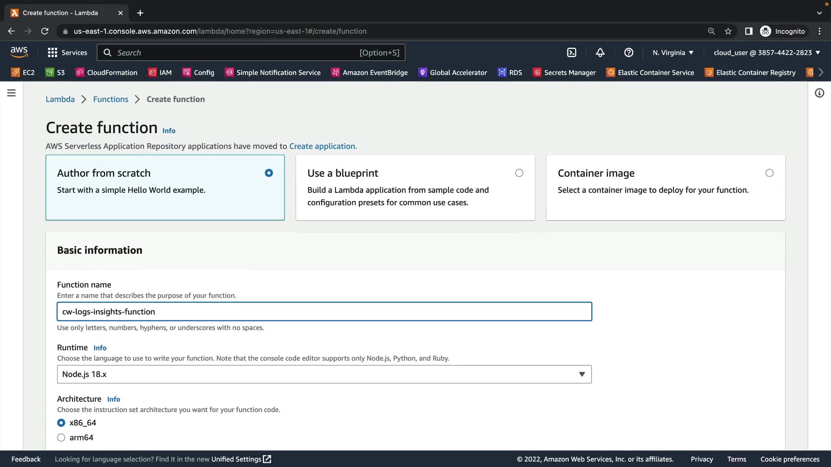
Task: Click the Create application link
Action: 322,146
